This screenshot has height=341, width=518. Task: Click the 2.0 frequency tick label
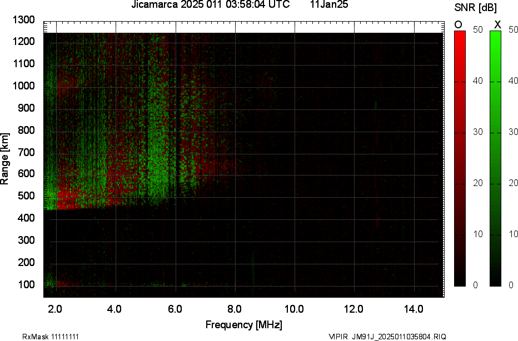[x=55, y=309]
